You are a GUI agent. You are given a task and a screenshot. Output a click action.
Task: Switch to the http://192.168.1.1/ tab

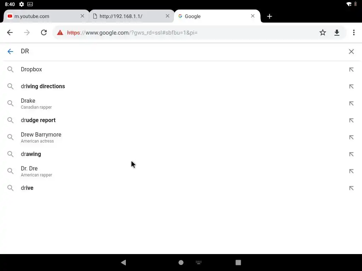[x=132, y=16]
